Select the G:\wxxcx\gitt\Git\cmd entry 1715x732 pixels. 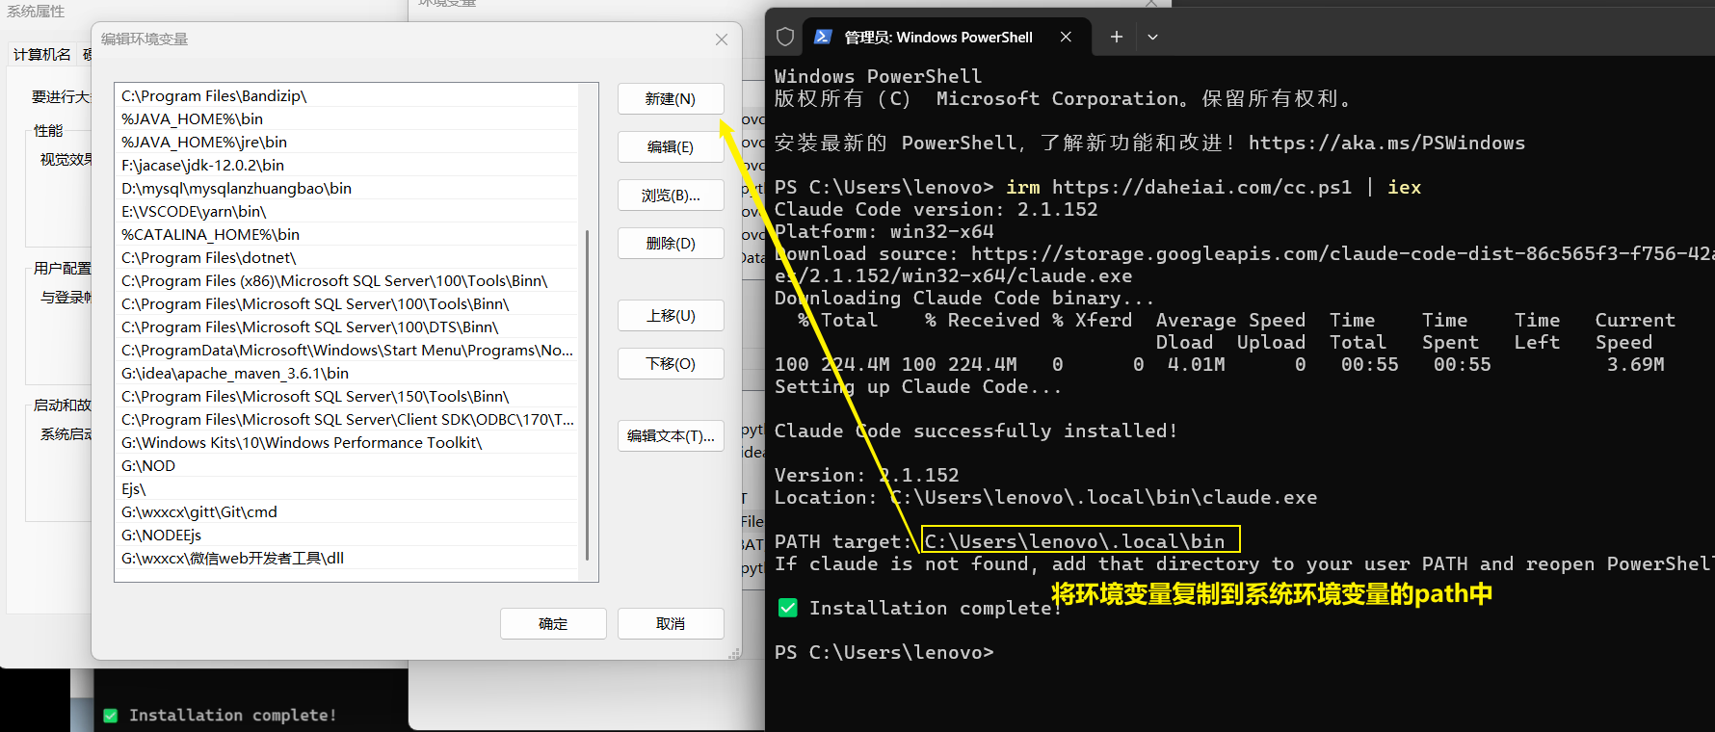tap(347, 512)
